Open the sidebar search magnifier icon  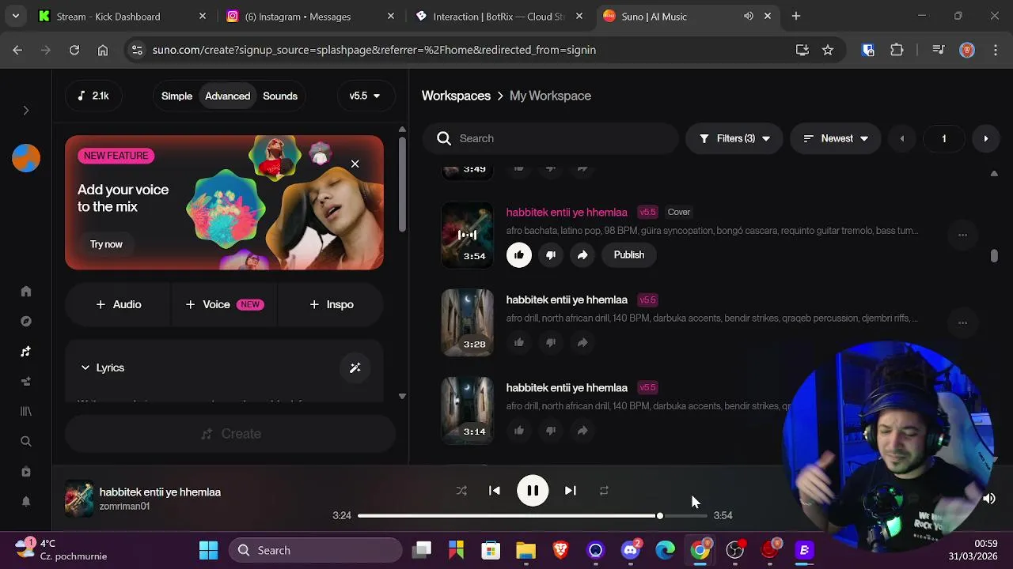coord(26,442)
